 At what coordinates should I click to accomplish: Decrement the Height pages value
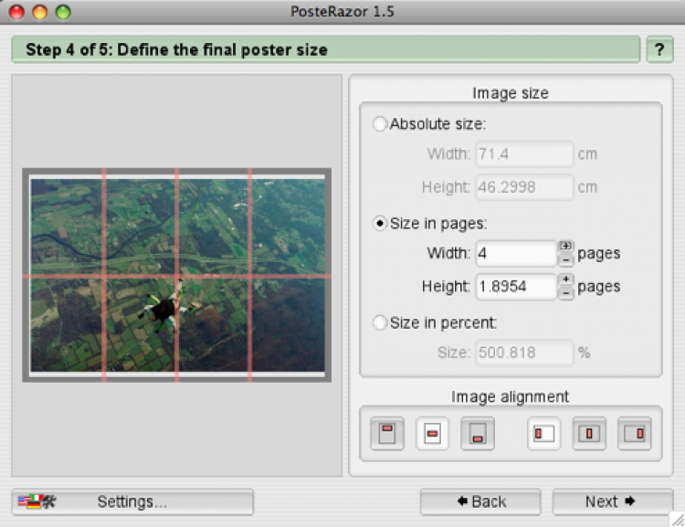566,293
